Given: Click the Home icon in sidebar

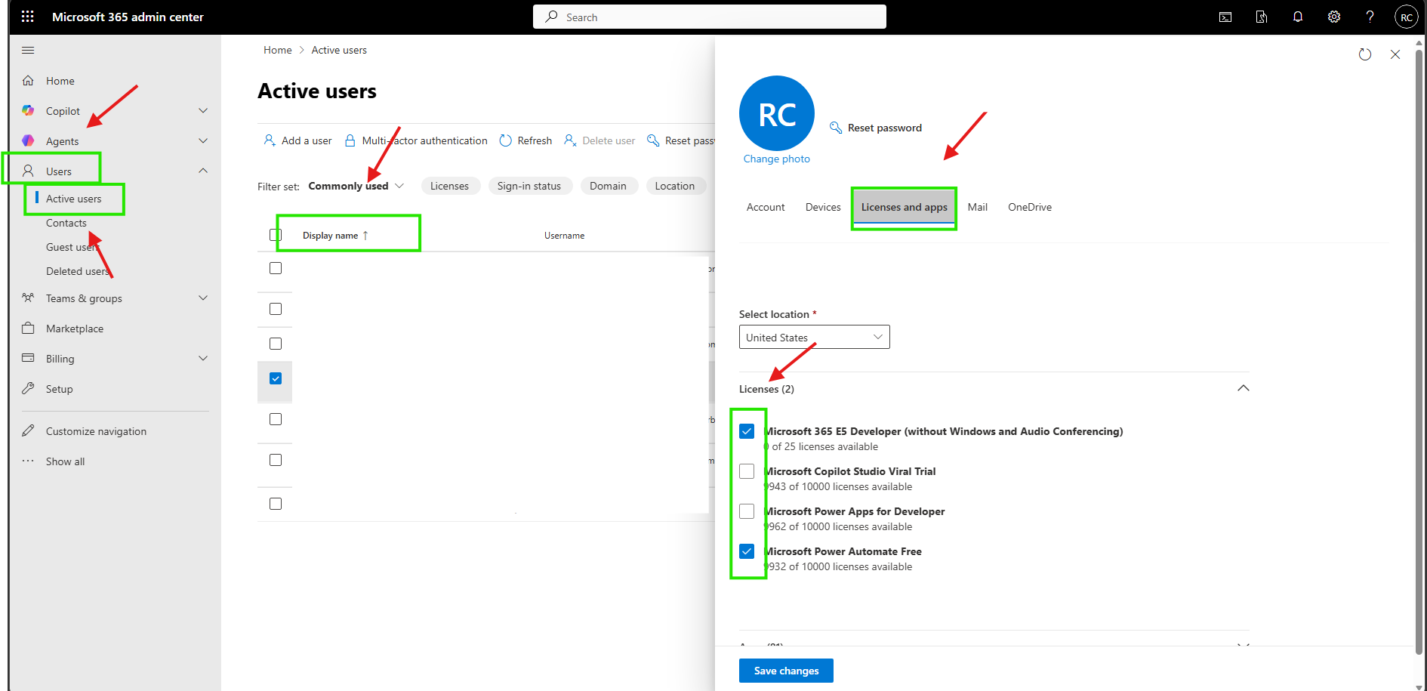Looking at the screenshot, I should coord(28,81).
